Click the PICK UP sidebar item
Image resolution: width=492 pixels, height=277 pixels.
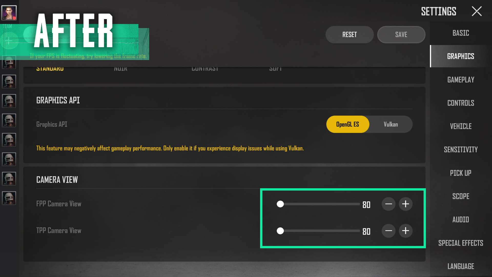pos(460,173)
